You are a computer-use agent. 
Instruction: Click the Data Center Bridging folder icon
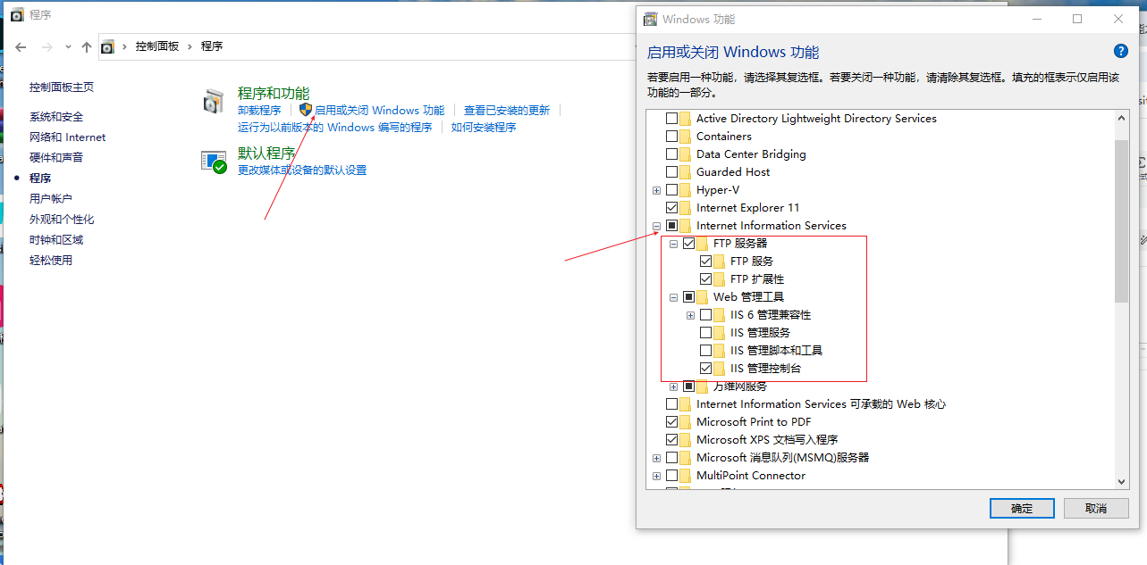pos(686,154)
